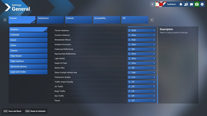
Task: Open the friends list icon
Action: [186, 4]
